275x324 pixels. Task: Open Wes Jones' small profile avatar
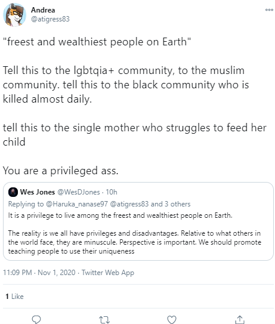tap(13, 192)
